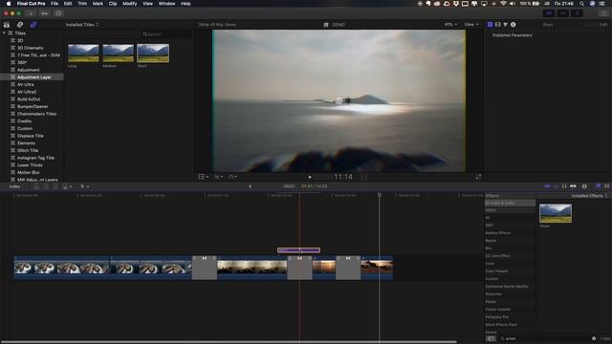This screenshot has height=344, width=612.
Task: Click the timeline Index button
Action: click(x=14, y=187)
